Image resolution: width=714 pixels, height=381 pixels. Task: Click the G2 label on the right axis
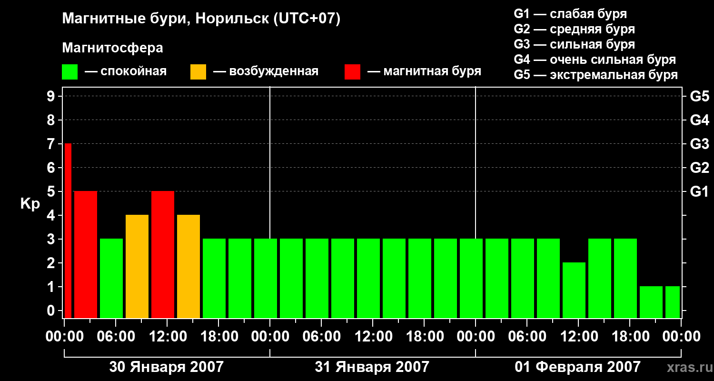(x=699, y=168)
